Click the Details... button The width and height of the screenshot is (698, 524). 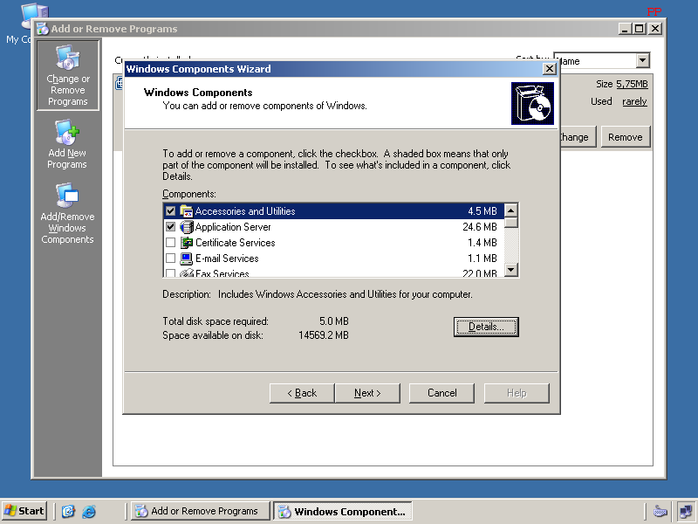pyautogui.click(x=486, y=327)
